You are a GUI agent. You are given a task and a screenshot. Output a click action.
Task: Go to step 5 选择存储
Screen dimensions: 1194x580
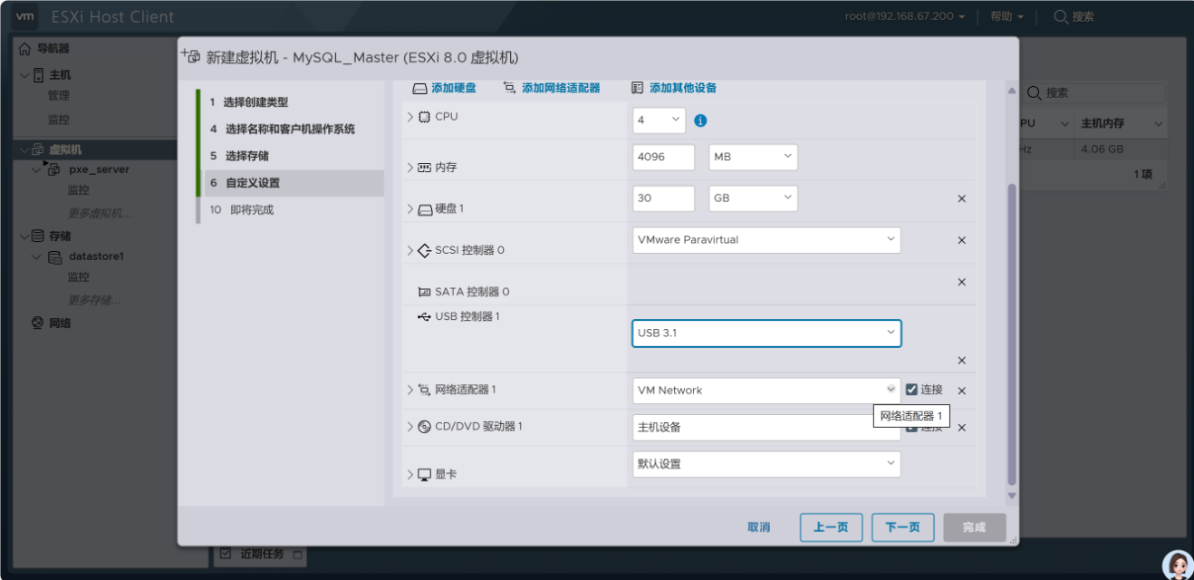click(x=294, y=156)
